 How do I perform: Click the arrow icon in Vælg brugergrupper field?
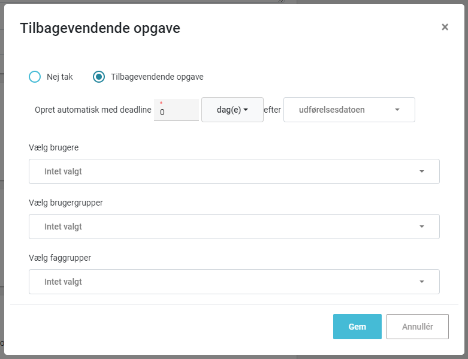pos(422,227)
